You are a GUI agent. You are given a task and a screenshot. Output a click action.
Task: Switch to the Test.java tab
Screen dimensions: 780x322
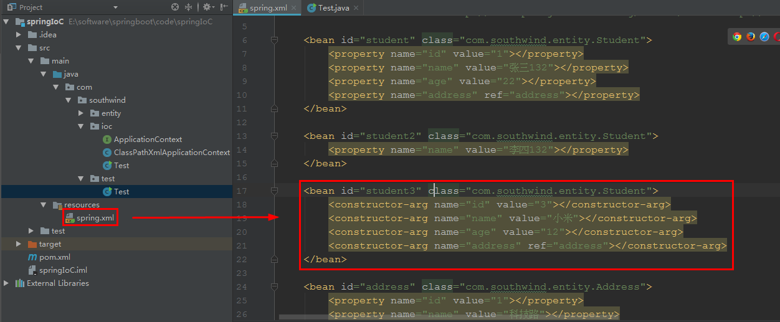333,8
